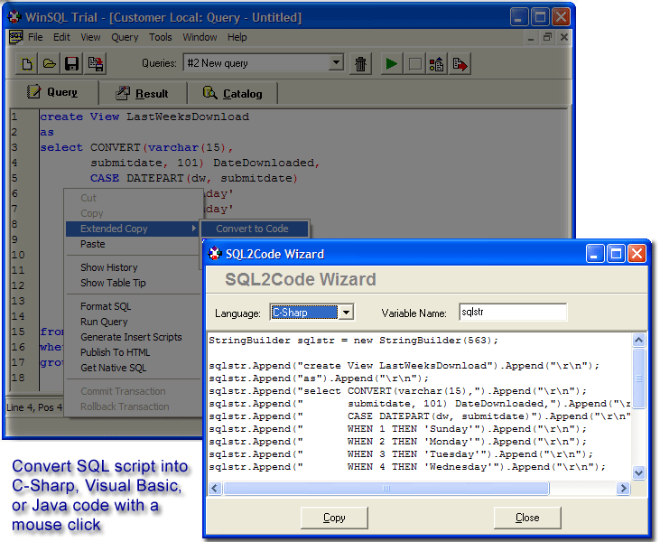
Task: Close the inner query document window
Action: tap(564, 37)
